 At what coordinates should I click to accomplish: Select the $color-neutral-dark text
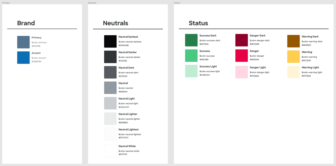point(128,72)
